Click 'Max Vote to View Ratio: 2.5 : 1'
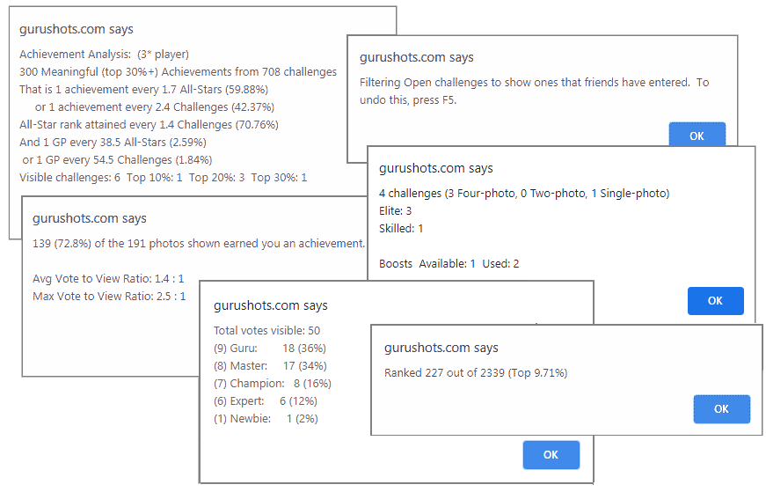The height and width of the screenshot is (492, 766). tap(109, 297)
